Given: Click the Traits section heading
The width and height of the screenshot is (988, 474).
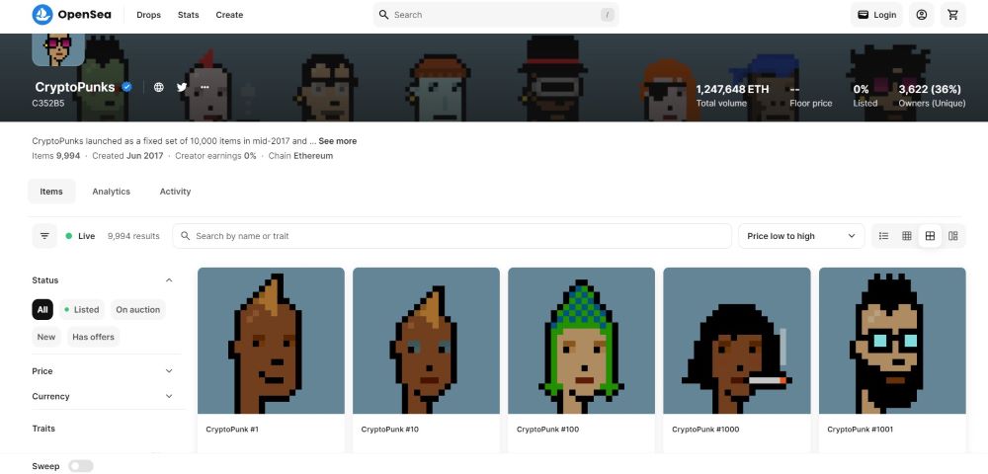Looking at the screenshot, I should point(43,429).
